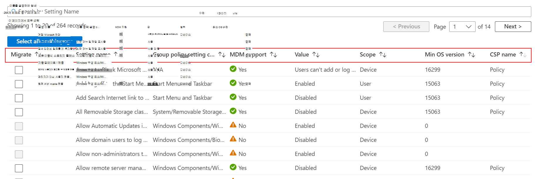Screen dimensions: 538x179
Task: Check All Removable Storage classes row checkbox
Action: 19,112
